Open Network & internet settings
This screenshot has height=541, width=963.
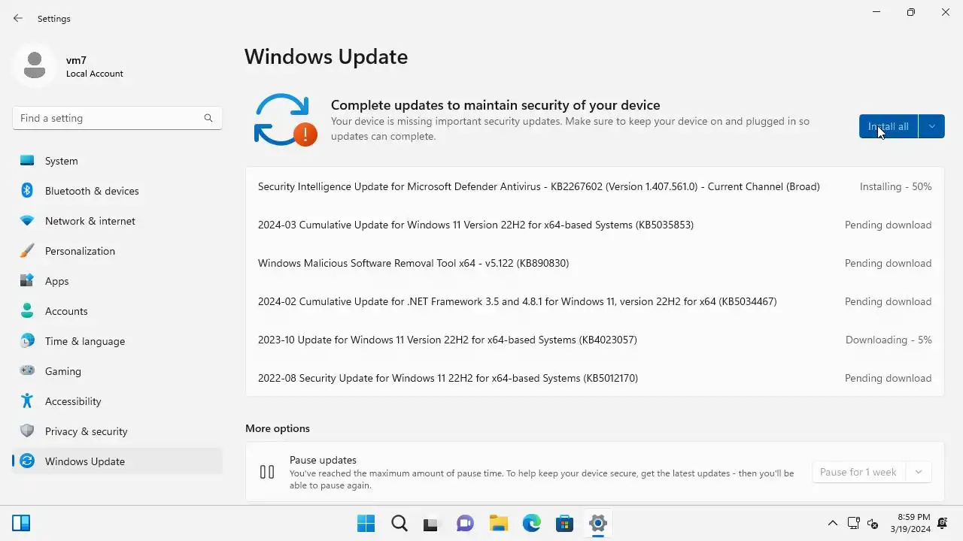117,221
